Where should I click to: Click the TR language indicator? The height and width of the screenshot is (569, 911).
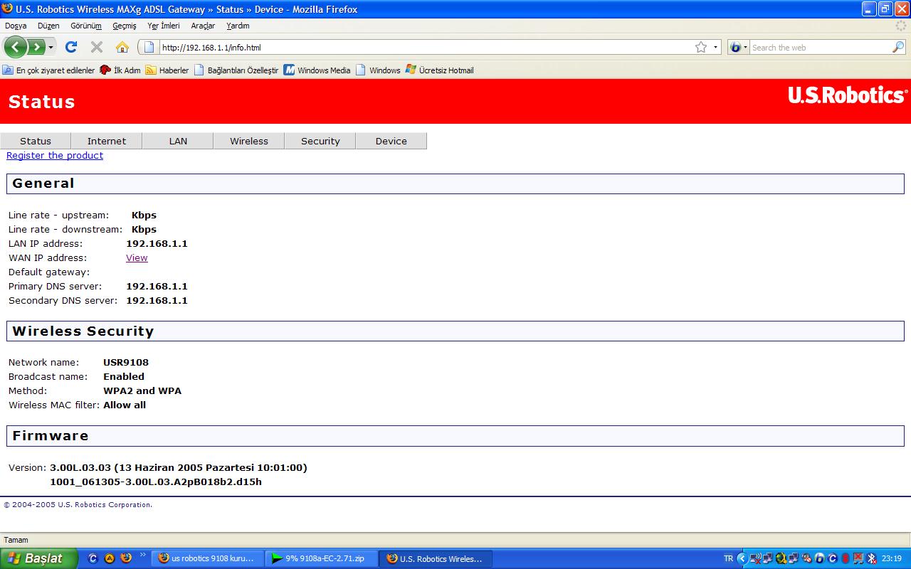(x=728, y=558)
